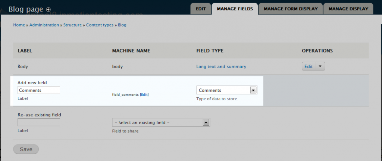Open the Structure breadcrumb link
The width and height of the screenshot is (382, 161).
pos(72,25)
